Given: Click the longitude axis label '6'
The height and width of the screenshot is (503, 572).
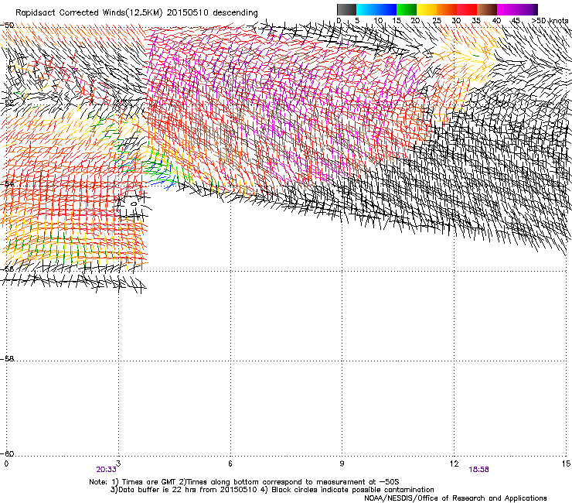Looking at the screenshot, I should 230,464.
